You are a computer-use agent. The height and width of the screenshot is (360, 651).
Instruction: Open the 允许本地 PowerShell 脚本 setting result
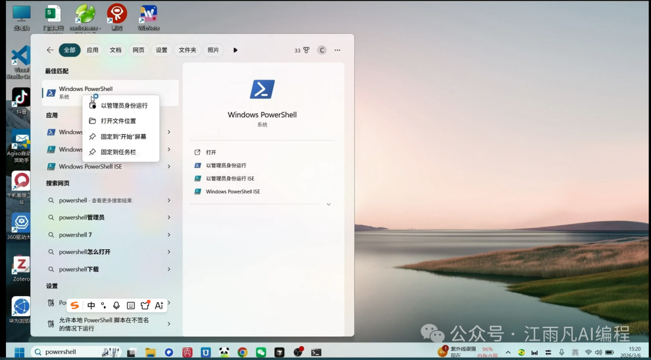tap(104, 324)
